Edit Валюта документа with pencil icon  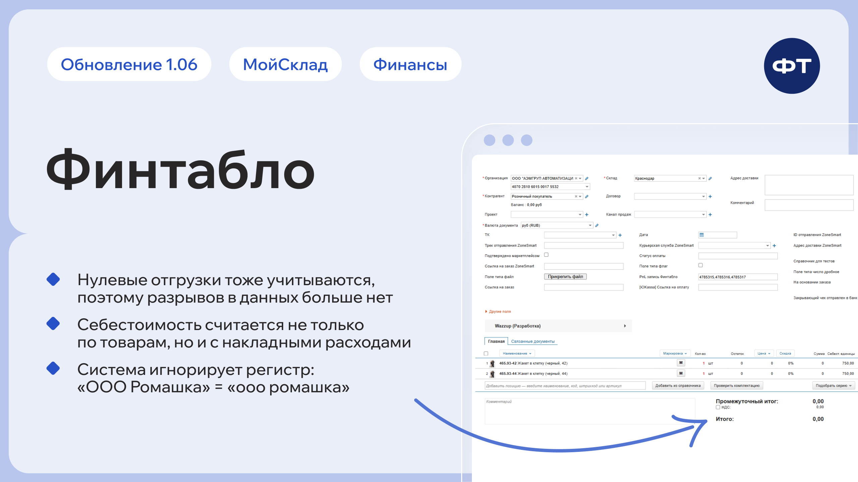[x=597, y=226]
